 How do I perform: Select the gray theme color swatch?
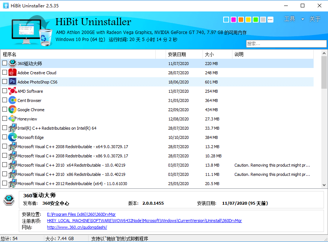[x=263, y=20]
